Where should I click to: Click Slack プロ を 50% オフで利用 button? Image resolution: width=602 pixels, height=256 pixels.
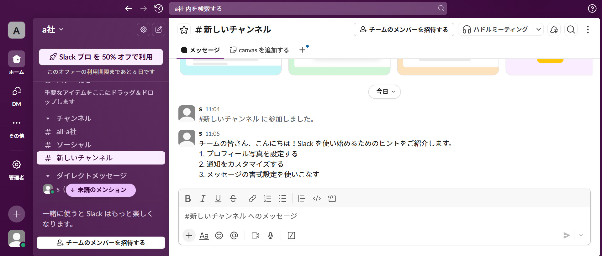tap(101, 57)
